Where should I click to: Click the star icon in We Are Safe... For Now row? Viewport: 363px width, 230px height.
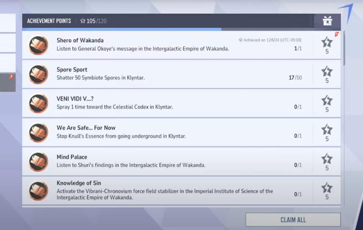327,130
